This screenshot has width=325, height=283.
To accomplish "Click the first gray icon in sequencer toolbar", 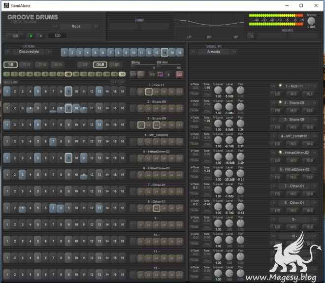I will (133, 74).
